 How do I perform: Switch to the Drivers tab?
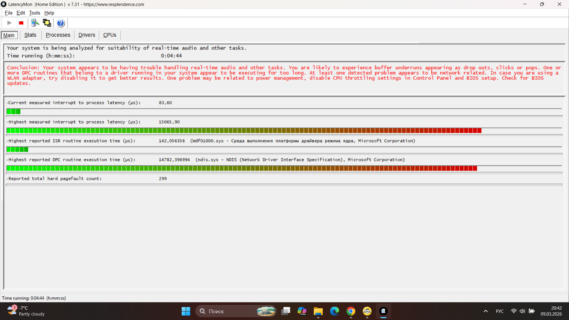tap(87, 35)
